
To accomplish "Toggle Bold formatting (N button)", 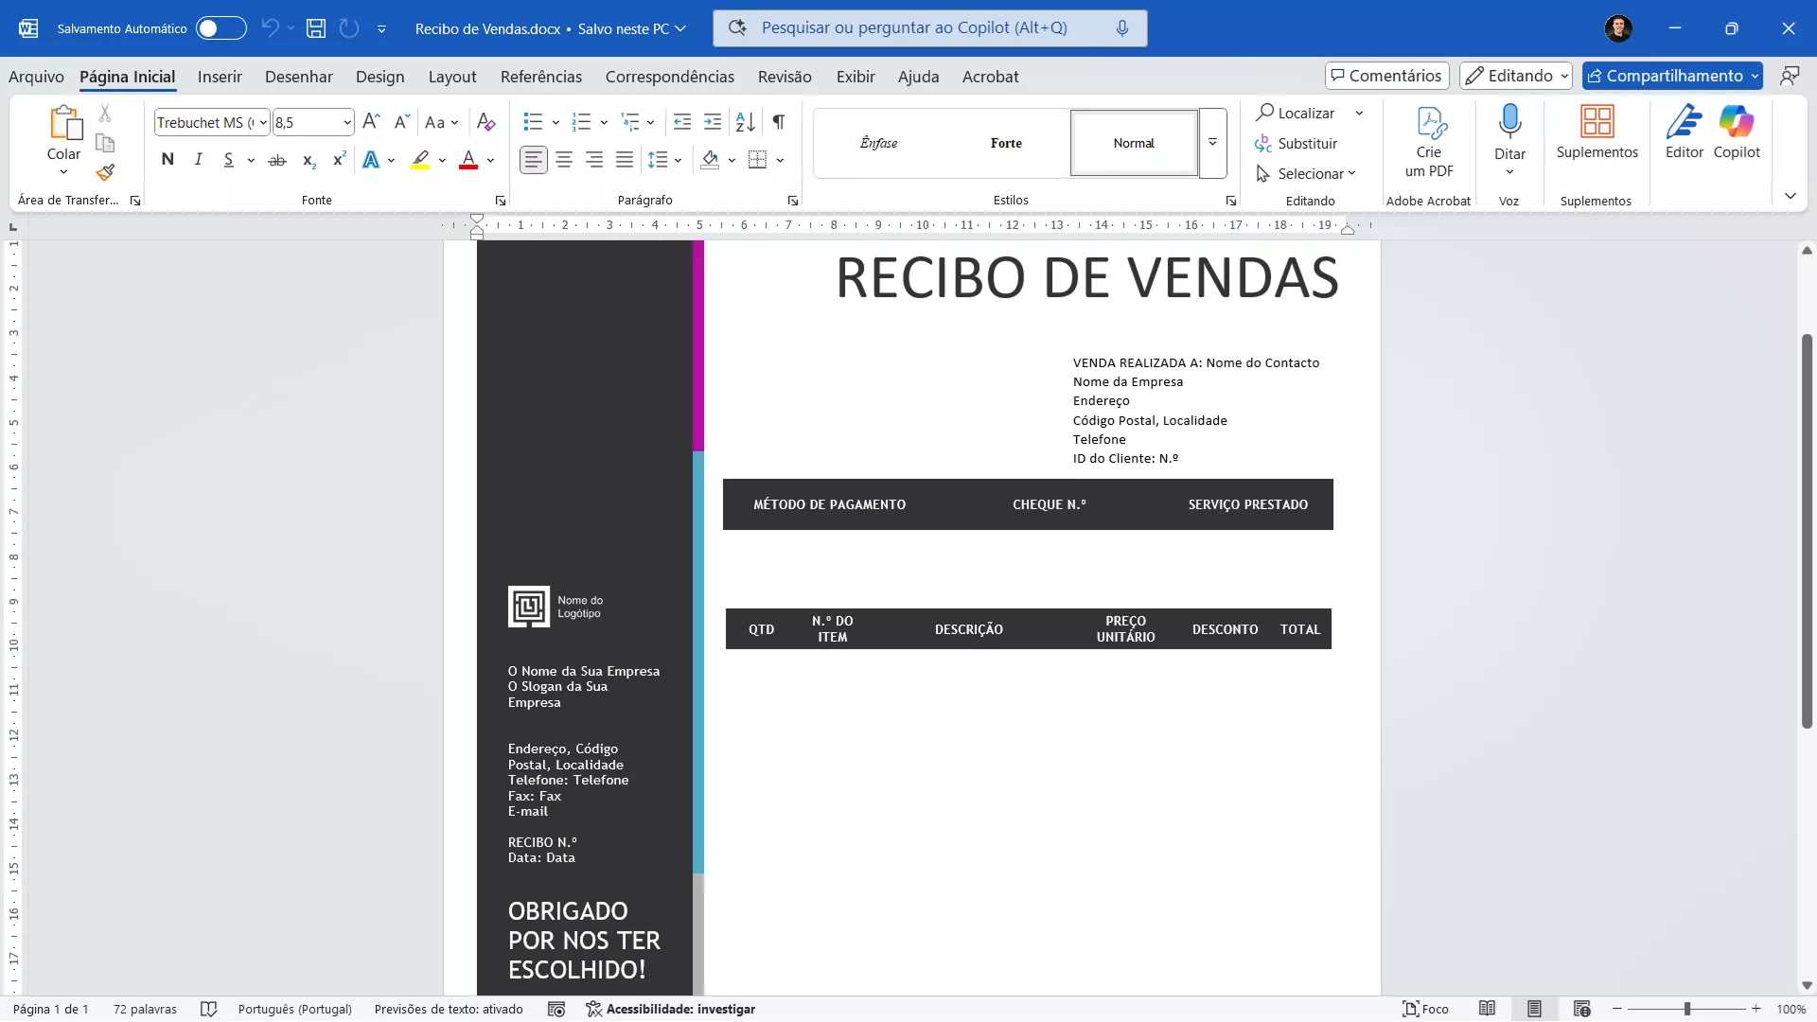I will click(x=168, y=160).
